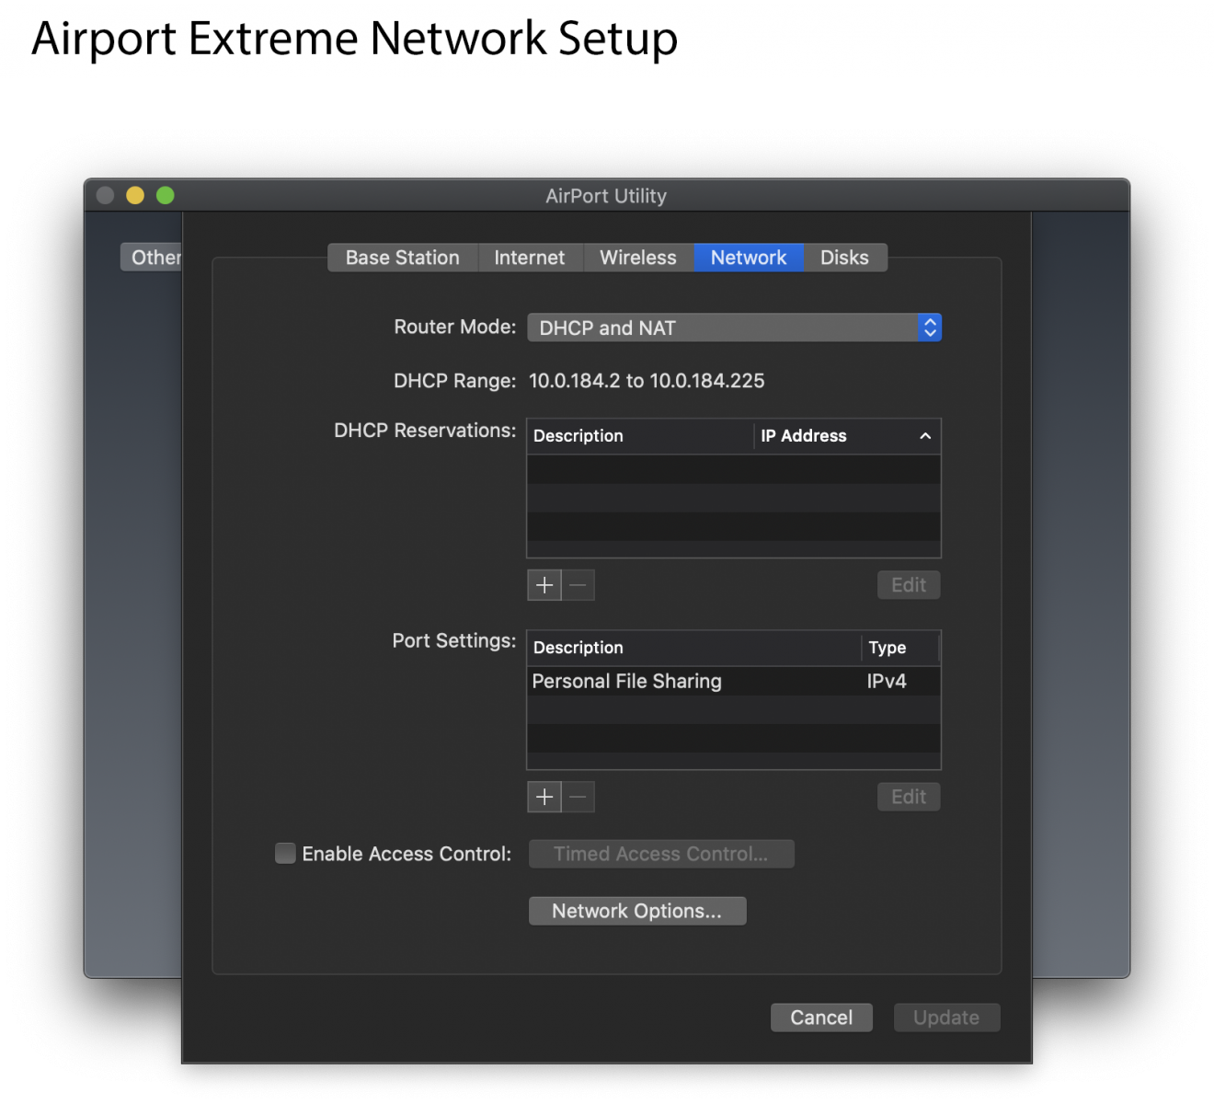
Task: Toggle the Enable Access Control checkbox
Action: (286, 854)
